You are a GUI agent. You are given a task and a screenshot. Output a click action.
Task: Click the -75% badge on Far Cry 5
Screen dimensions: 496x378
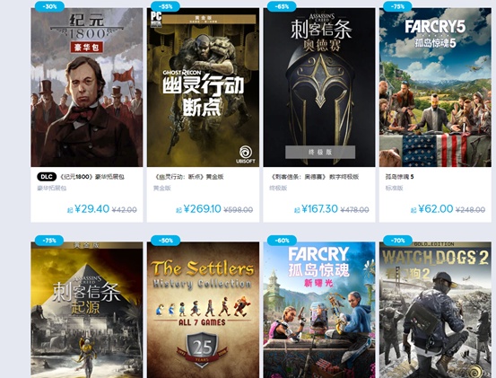pos(397,6)
